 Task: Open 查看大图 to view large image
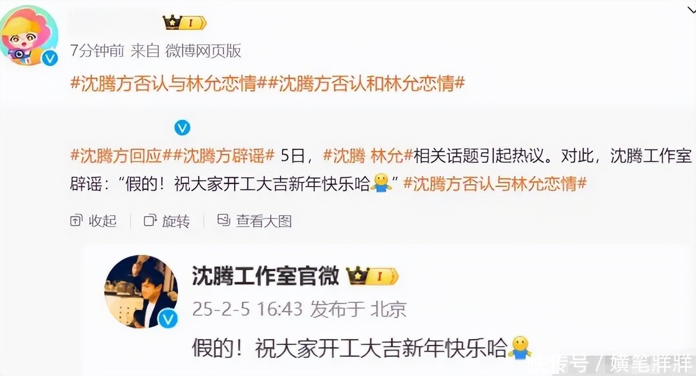coord(254,221)
